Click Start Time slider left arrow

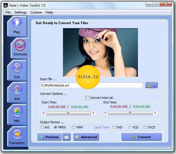[43, 113]
